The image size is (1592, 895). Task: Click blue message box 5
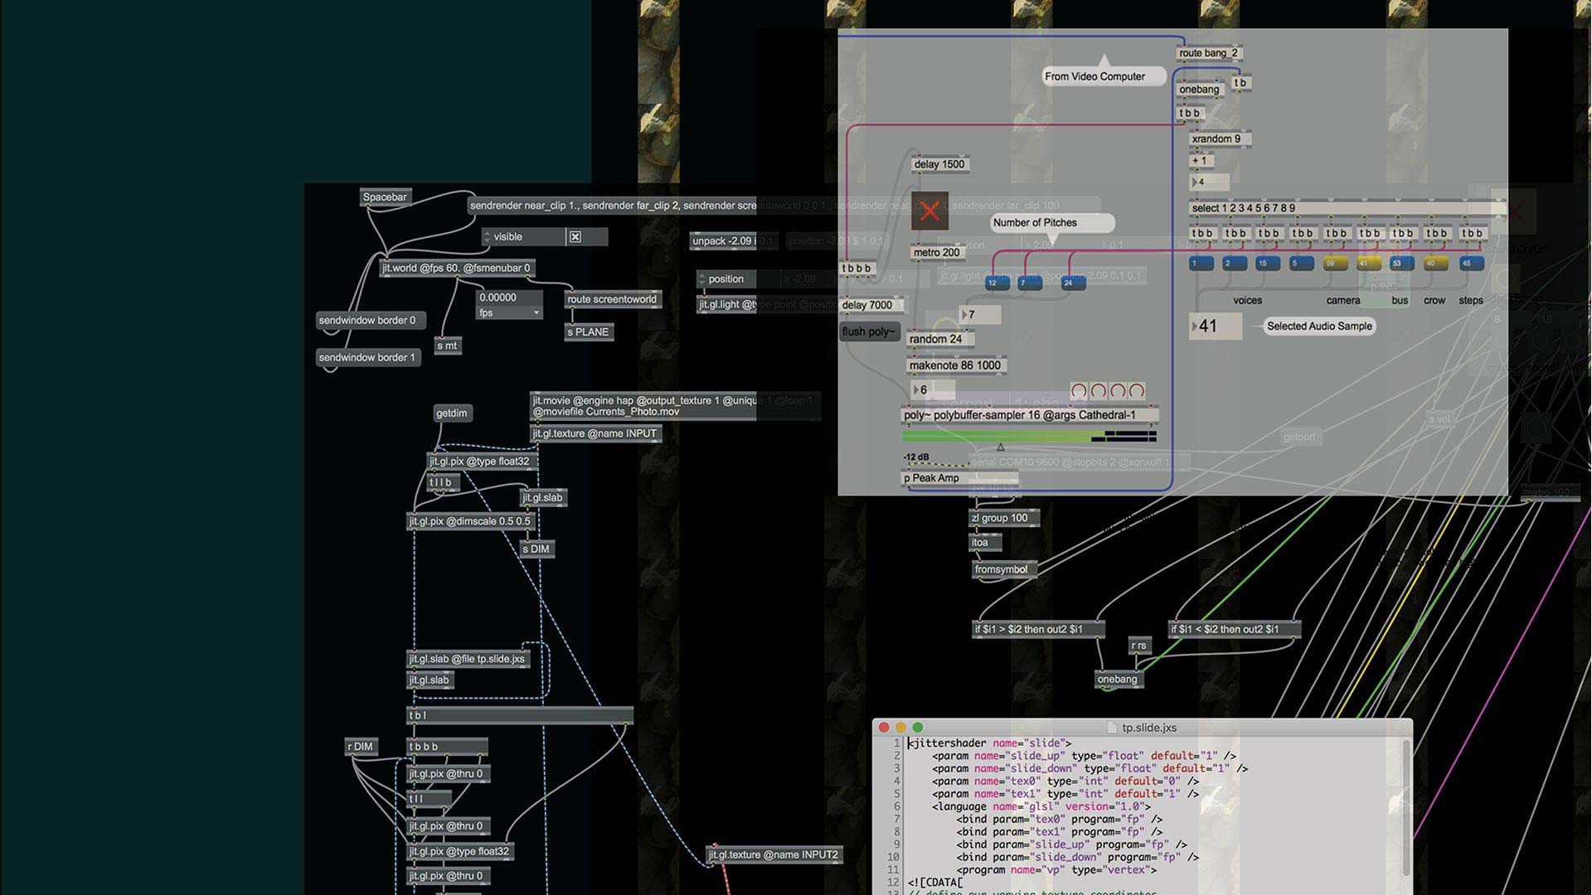(x=1302, y=264)
